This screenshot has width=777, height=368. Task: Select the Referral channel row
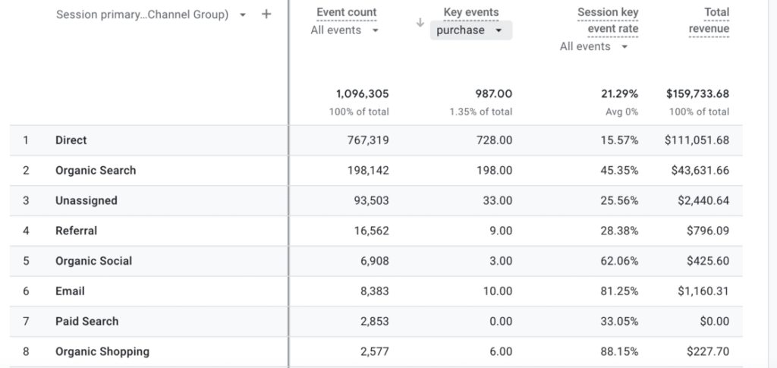[x=76, y=231]
